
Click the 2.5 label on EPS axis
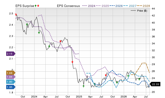tap(11, 14)
